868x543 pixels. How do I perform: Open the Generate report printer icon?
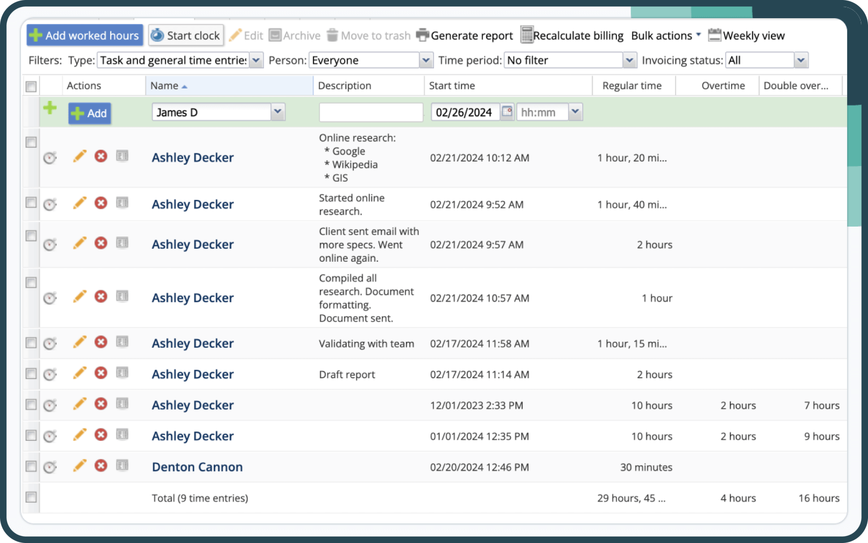tap(422, 35)
